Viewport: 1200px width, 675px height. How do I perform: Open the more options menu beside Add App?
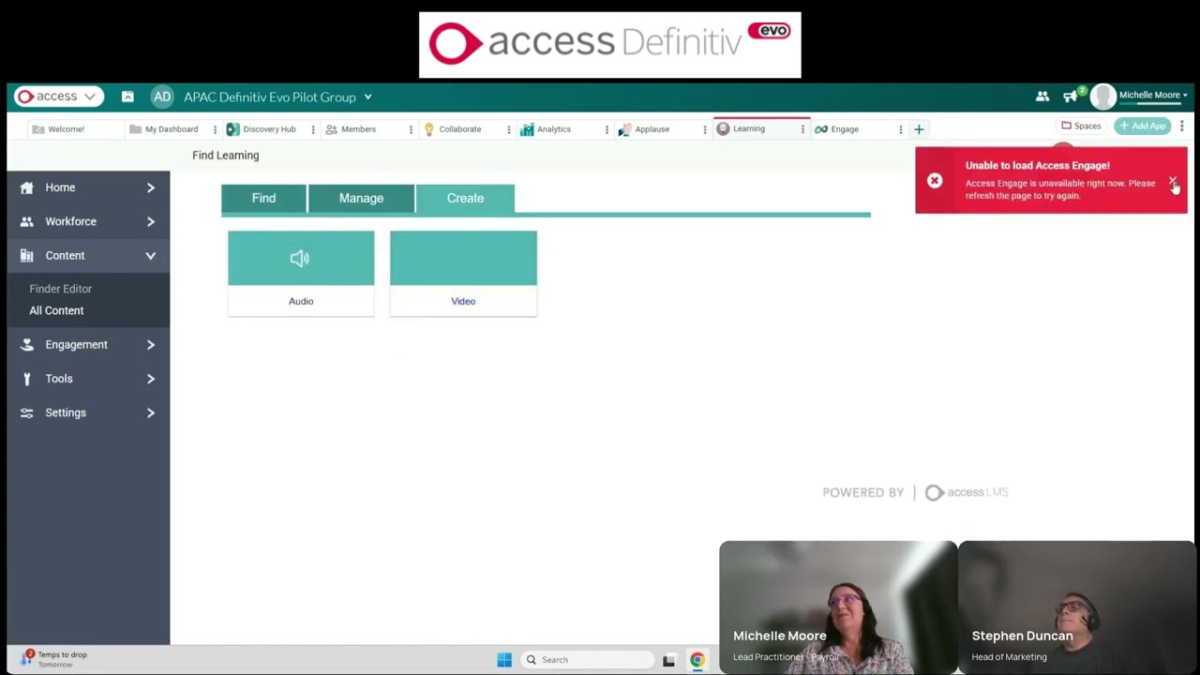click(x=1182, y=126)
